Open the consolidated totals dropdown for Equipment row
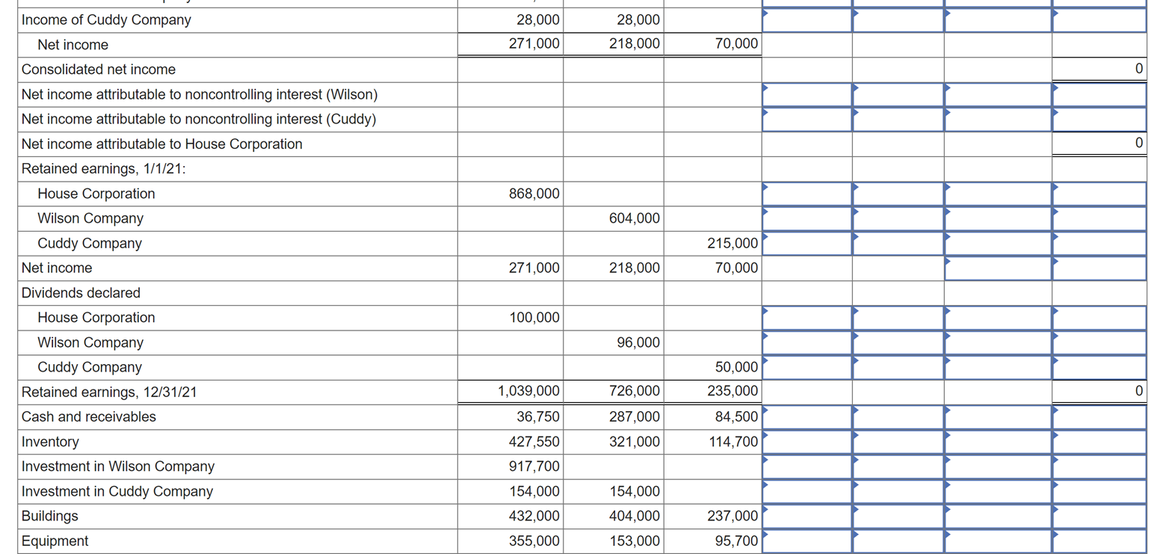This screenshot has width=1166, height=554. pos(1099,540)
